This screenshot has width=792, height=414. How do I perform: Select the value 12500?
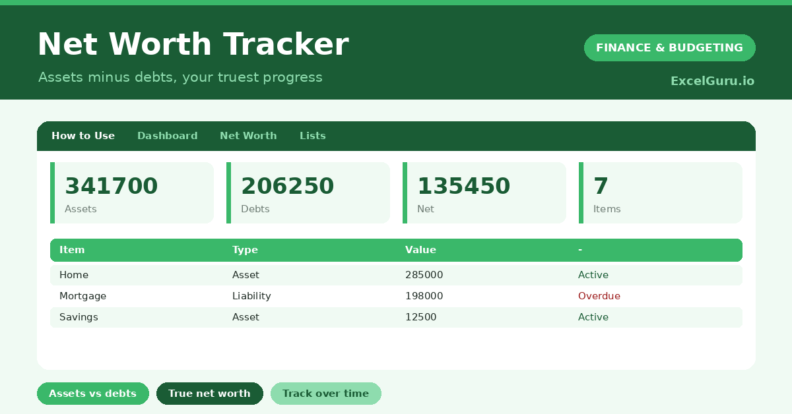click(421, 317)
